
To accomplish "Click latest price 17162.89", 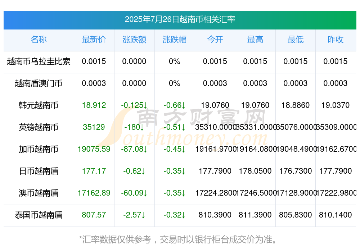I will [94, 193].
